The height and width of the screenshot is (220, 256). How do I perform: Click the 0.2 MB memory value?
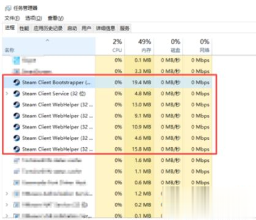(x=143, y=205)
